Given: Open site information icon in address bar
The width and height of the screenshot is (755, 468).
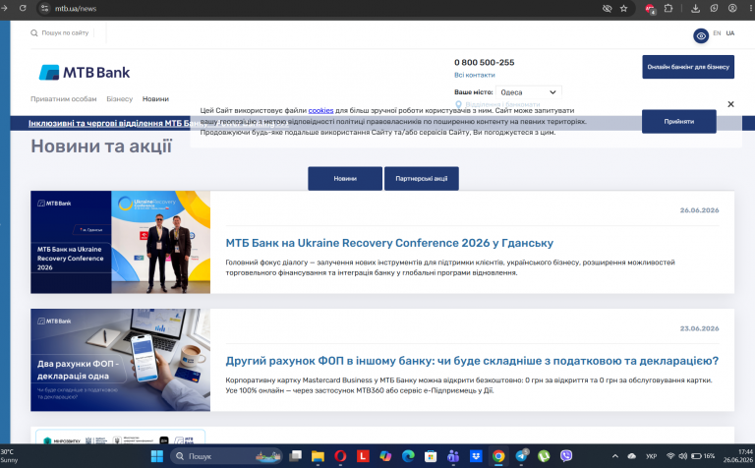Looking at the screenshot, I should click(x=44, y=8).
